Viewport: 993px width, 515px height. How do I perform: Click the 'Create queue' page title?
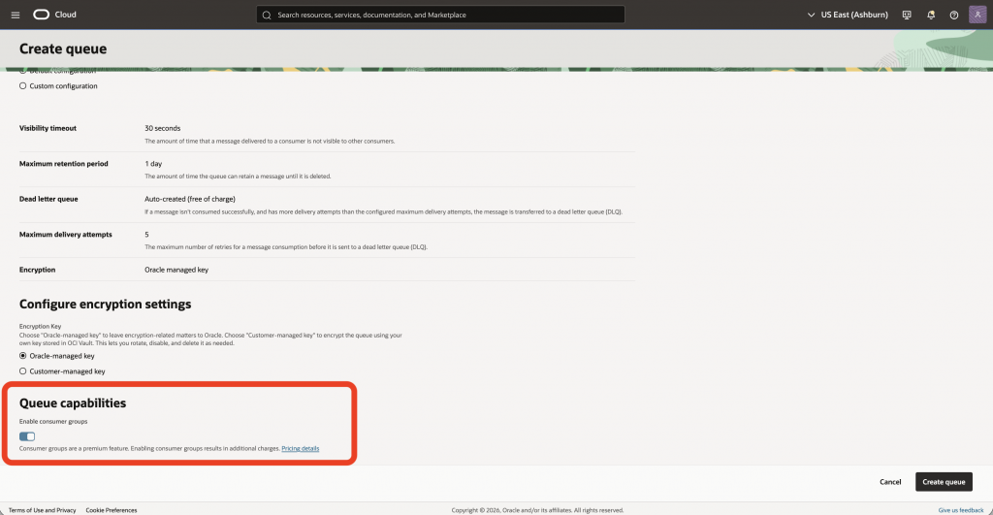63,48
